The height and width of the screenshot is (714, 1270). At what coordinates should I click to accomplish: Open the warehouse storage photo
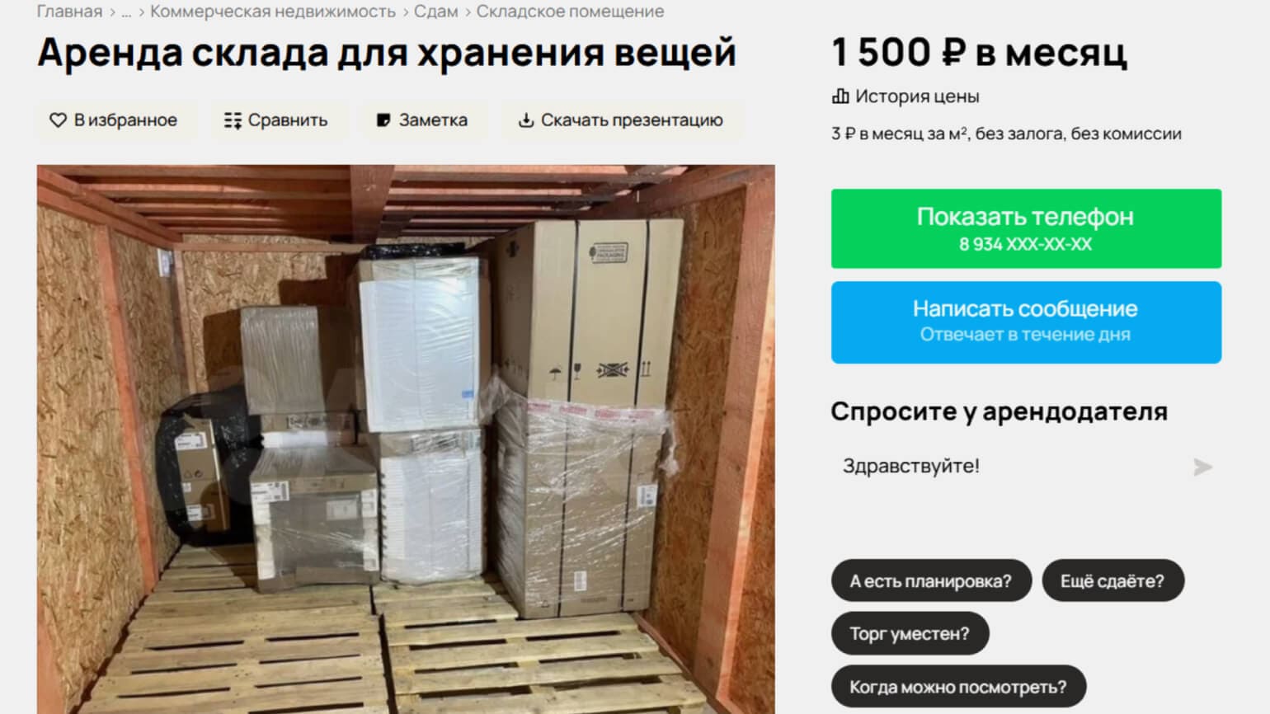click(x=406, y=439)
